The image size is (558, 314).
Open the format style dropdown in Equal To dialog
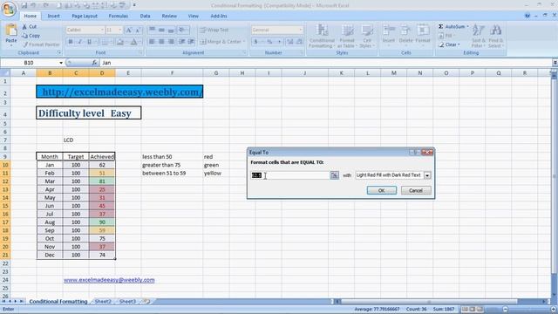click(x=427, y=175)
